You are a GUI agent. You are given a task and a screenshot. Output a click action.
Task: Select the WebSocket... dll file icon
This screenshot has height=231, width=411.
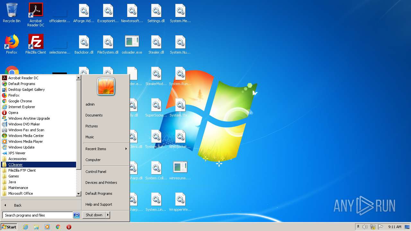pos(180,139)
